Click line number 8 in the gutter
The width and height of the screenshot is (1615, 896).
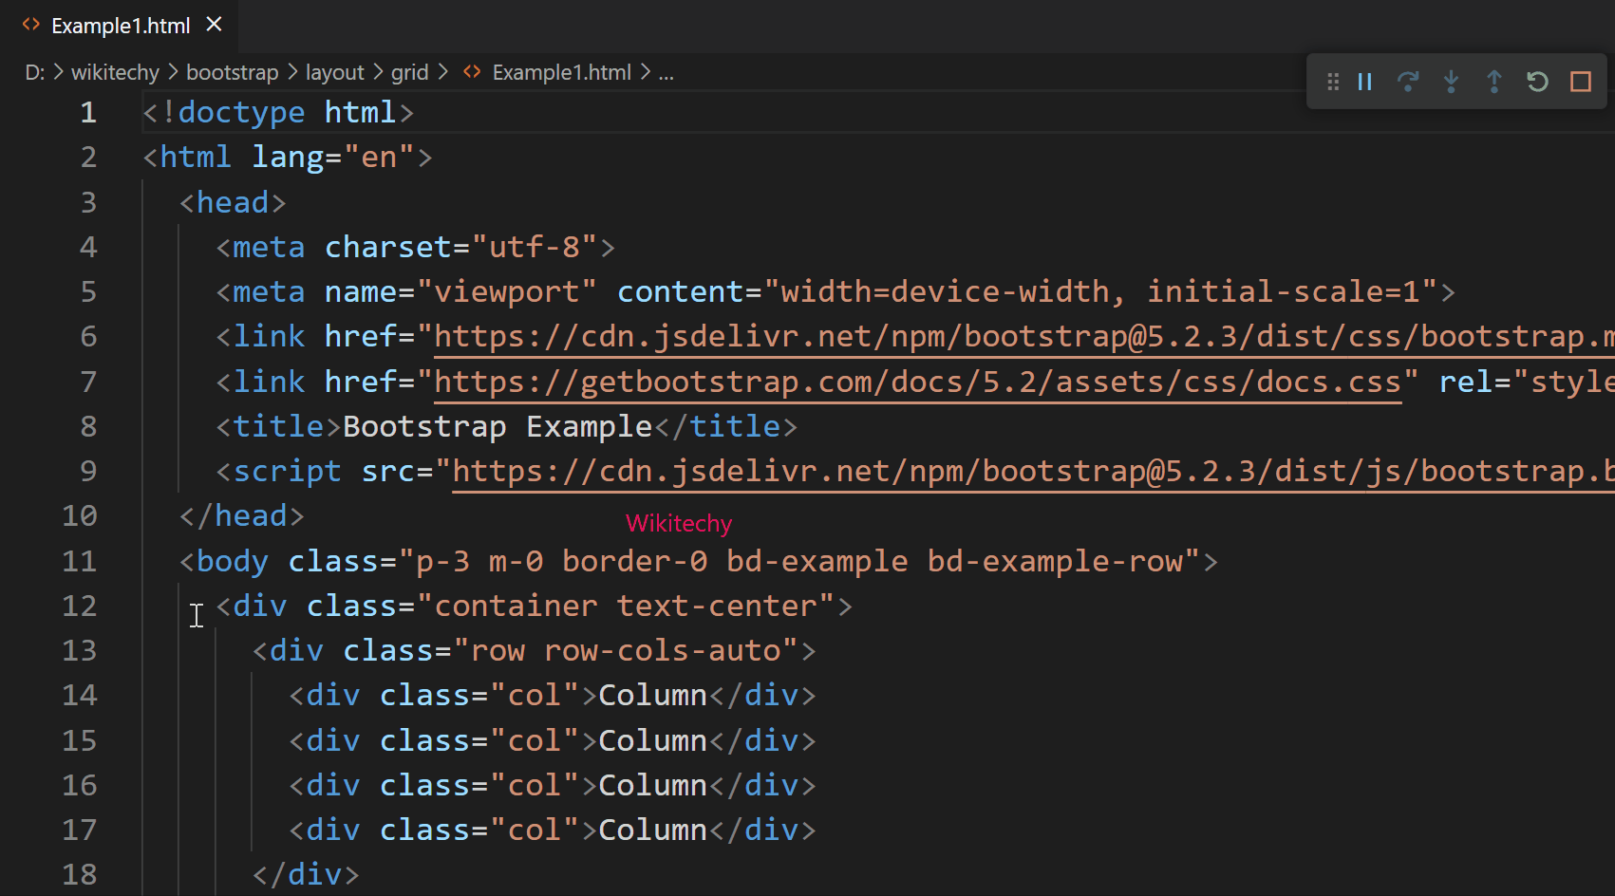(88, 427)
